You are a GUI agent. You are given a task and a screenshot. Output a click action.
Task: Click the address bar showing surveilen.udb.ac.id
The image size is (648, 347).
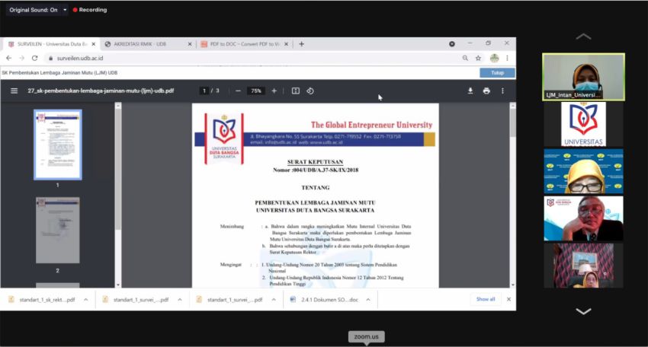[x=252, y=58]
